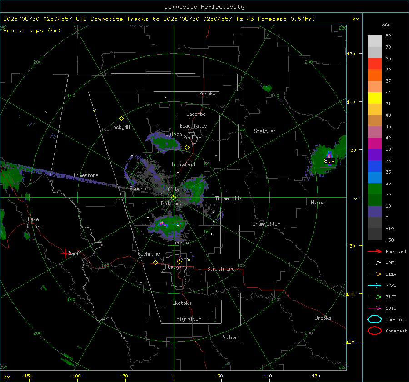Click the Sylvan label
Image resolution: width=409 pixels, height=382 pixels.
tap(174, 134)
